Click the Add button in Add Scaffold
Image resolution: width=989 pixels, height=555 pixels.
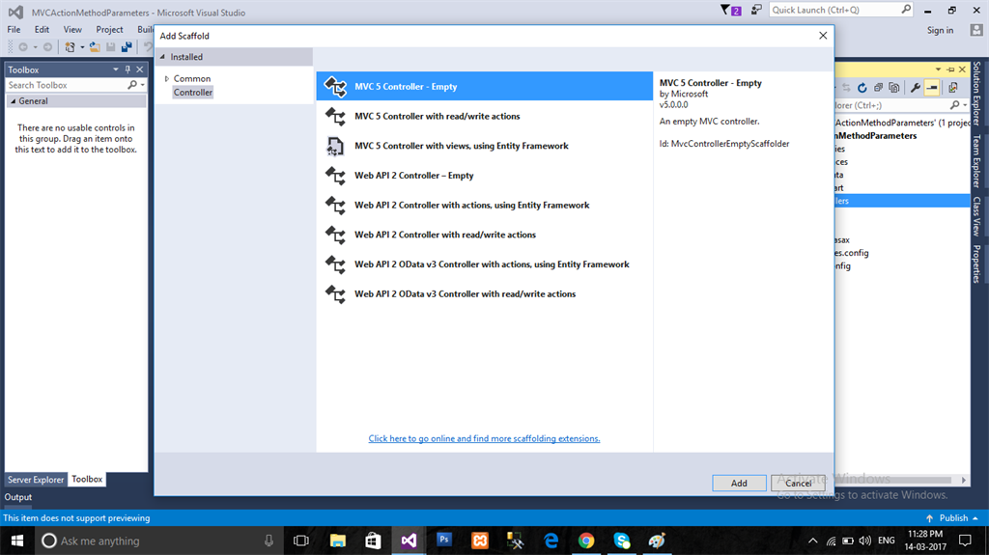739,484
